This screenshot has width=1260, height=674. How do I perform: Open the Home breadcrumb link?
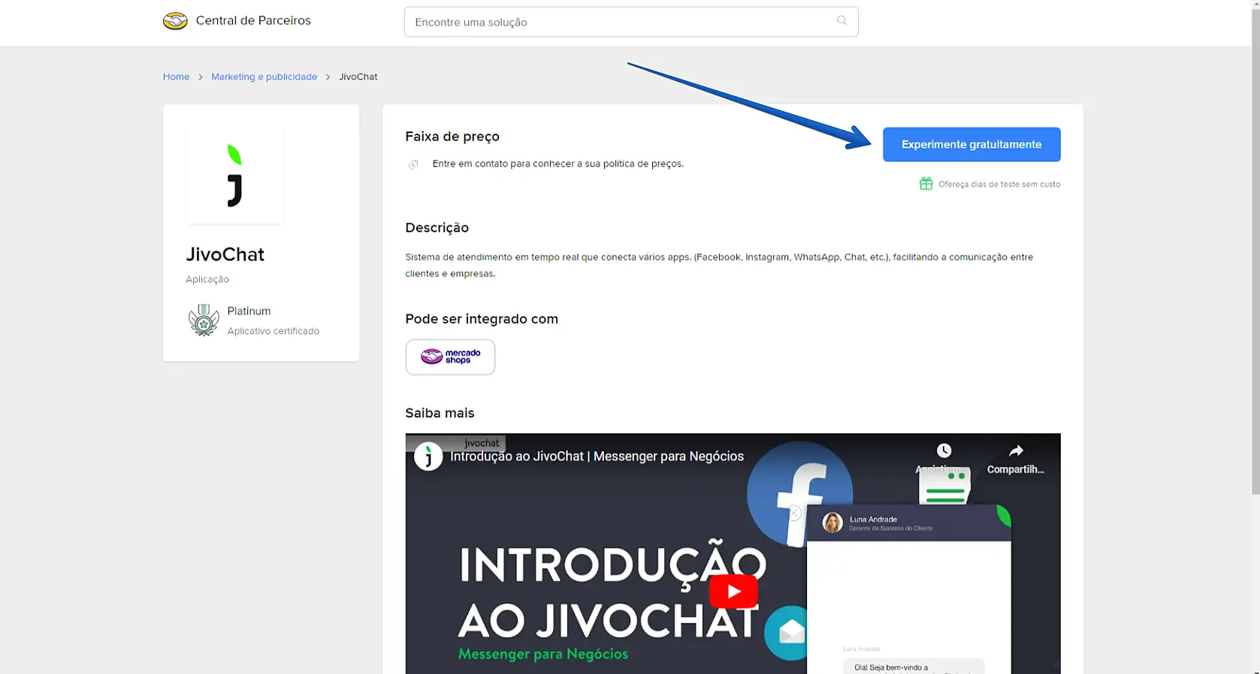tap(176, 77)
